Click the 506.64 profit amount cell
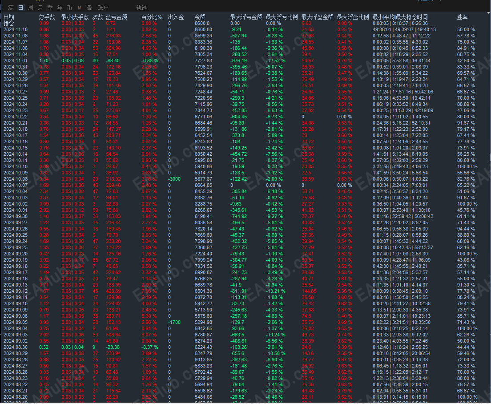Screen dimensions: 491x404 coord(113,335)
